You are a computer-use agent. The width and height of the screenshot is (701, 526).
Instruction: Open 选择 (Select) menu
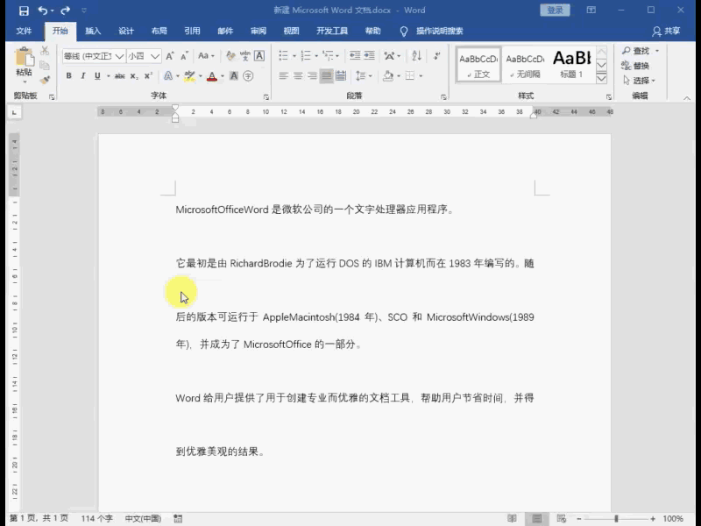coord(640,81)
